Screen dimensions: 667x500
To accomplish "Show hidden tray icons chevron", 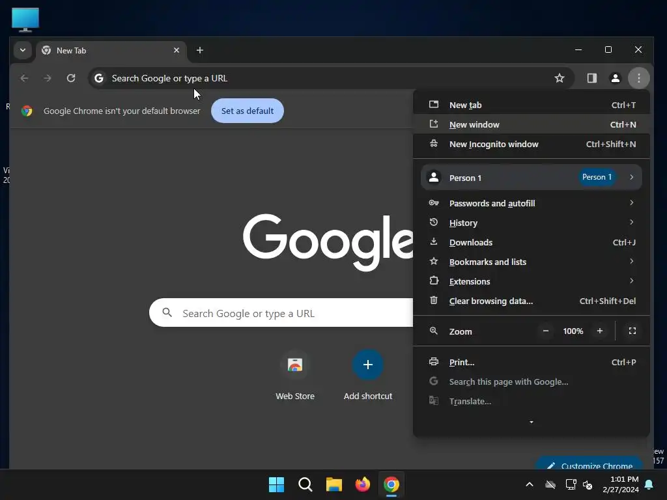I will [x=530, y=484].
